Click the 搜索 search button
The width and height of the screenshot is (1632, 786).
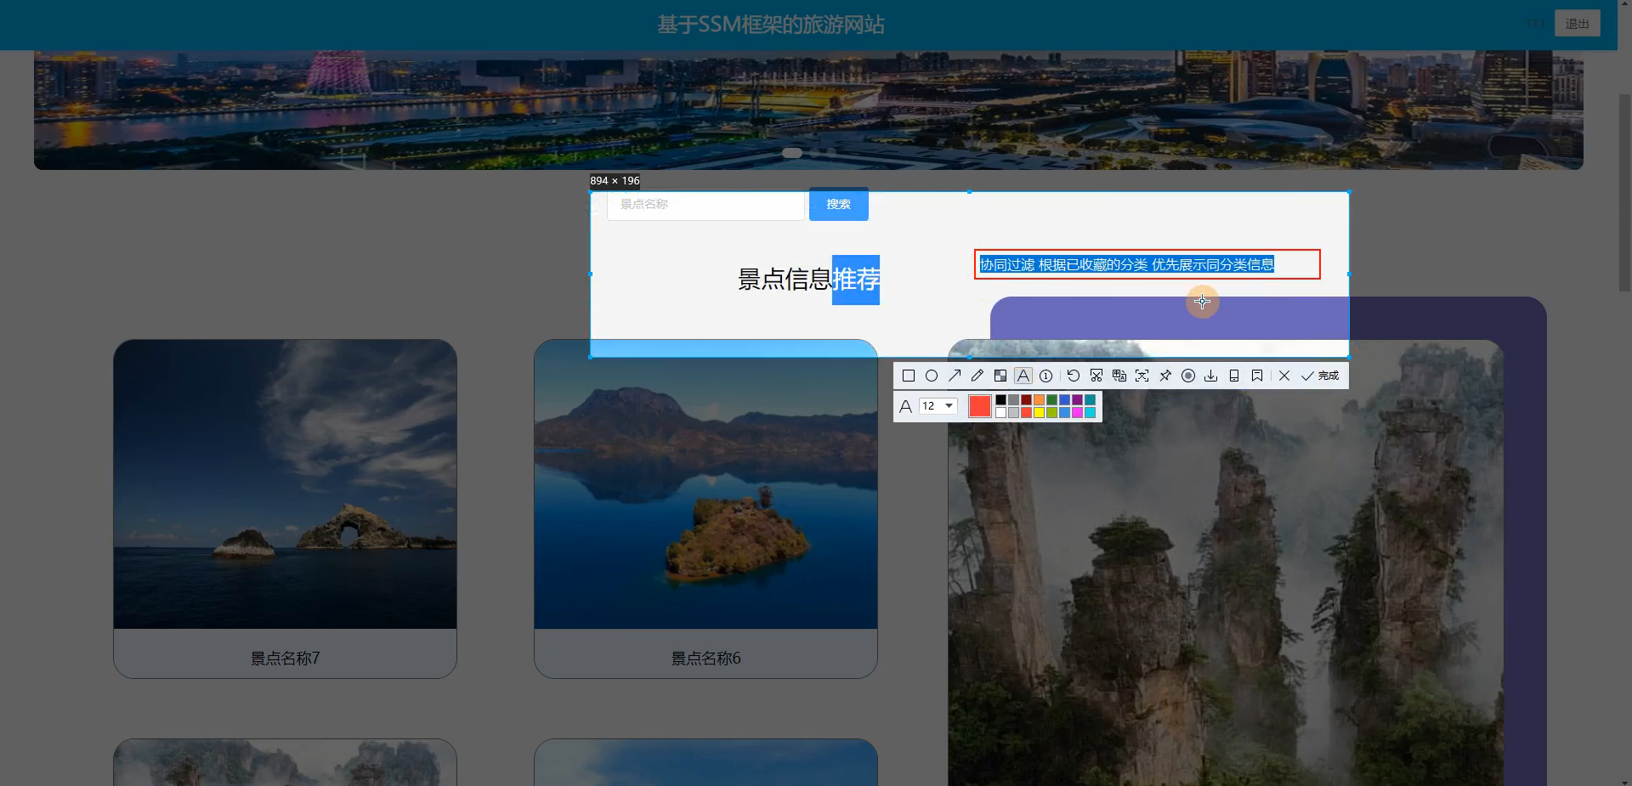(838, 204)
